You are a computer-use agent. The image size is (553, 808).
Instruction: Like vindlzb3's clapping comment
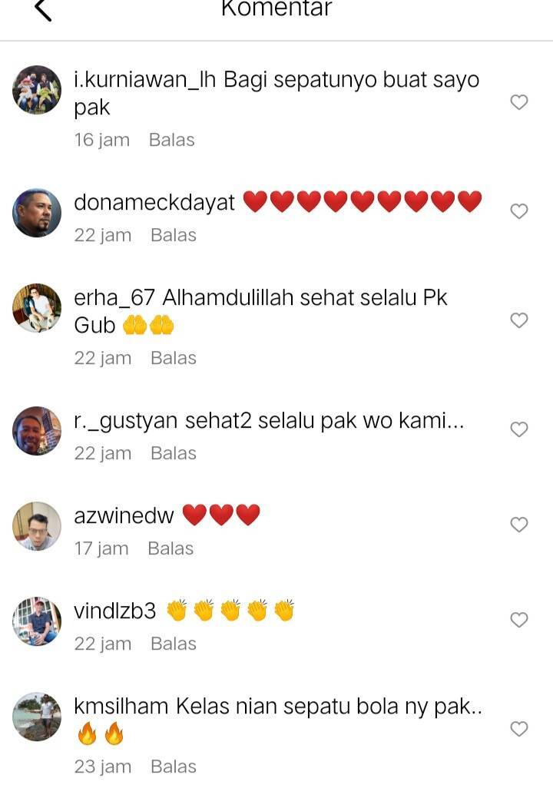[x=519, y=620]
